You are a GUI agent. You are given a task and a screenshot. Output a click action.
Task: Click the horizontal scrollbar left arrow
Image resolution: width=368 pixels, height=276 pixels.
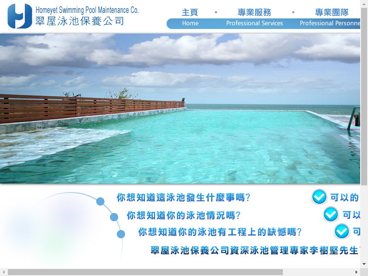[x=4, y=272]
